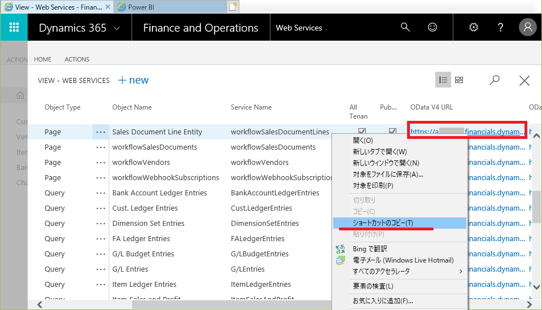Click the Bing で翻訳 accelerator icon
This screenshot has height=310, width=542.
pos(340,249)
